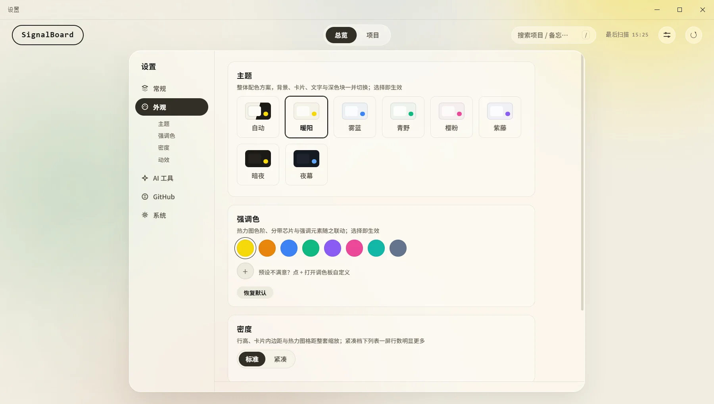
Task: Pick the yellow accent color
Action: tap(246, 248)
